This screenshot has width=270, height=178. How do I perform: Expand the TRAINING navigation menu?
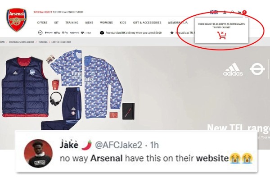[x=72, y=23]
